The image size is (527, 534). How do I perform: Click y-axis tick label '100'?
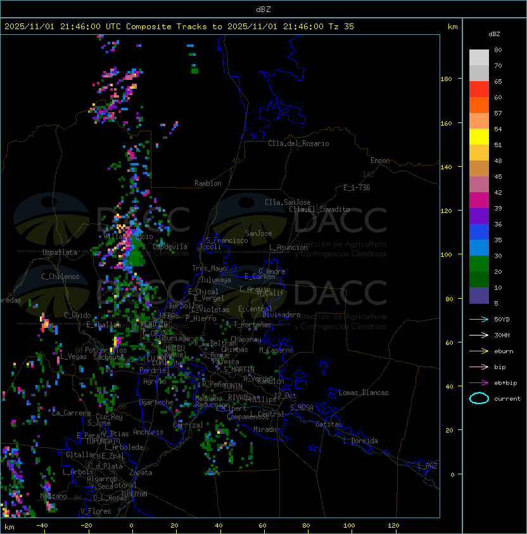click(446, 255)
